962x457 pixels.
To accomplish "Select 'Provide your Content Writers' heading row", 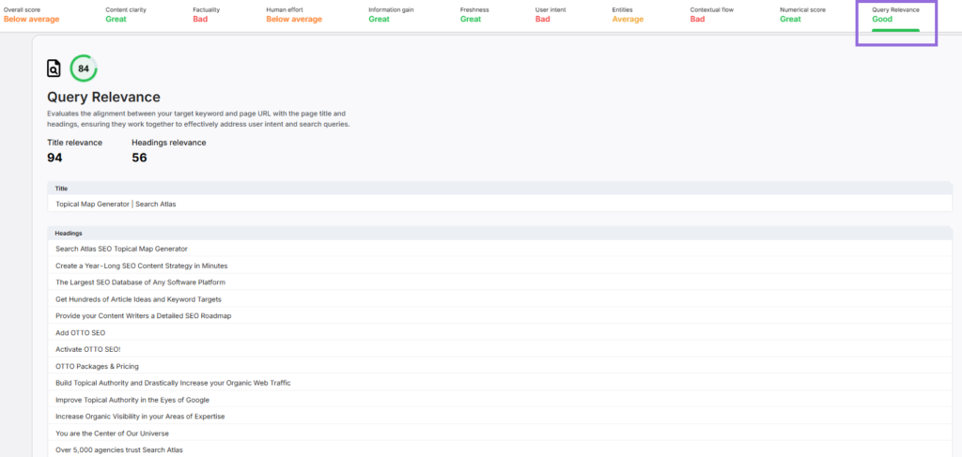I will coord(500,315).
